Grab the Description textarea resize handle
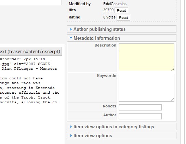186x144 pixels. [173, 69]
